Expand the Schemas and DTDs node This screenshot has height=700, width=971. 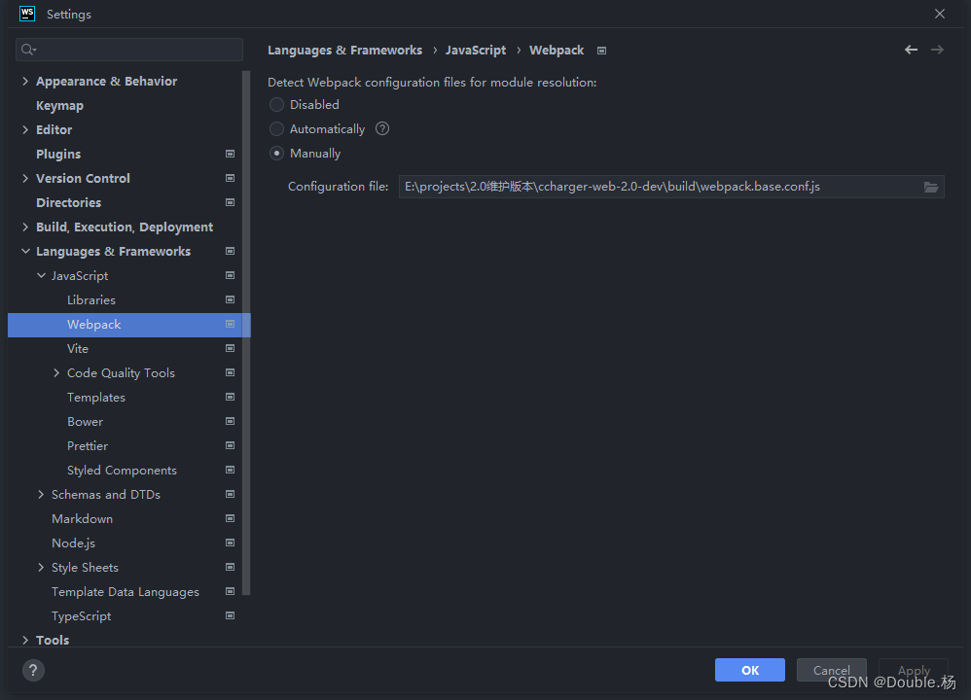[x=41, y=495]
